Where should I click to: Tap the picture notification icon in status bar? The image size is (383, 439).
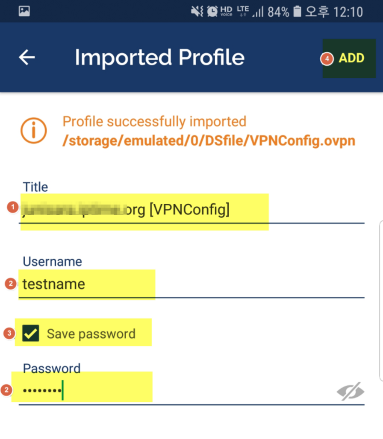[24, 11]
